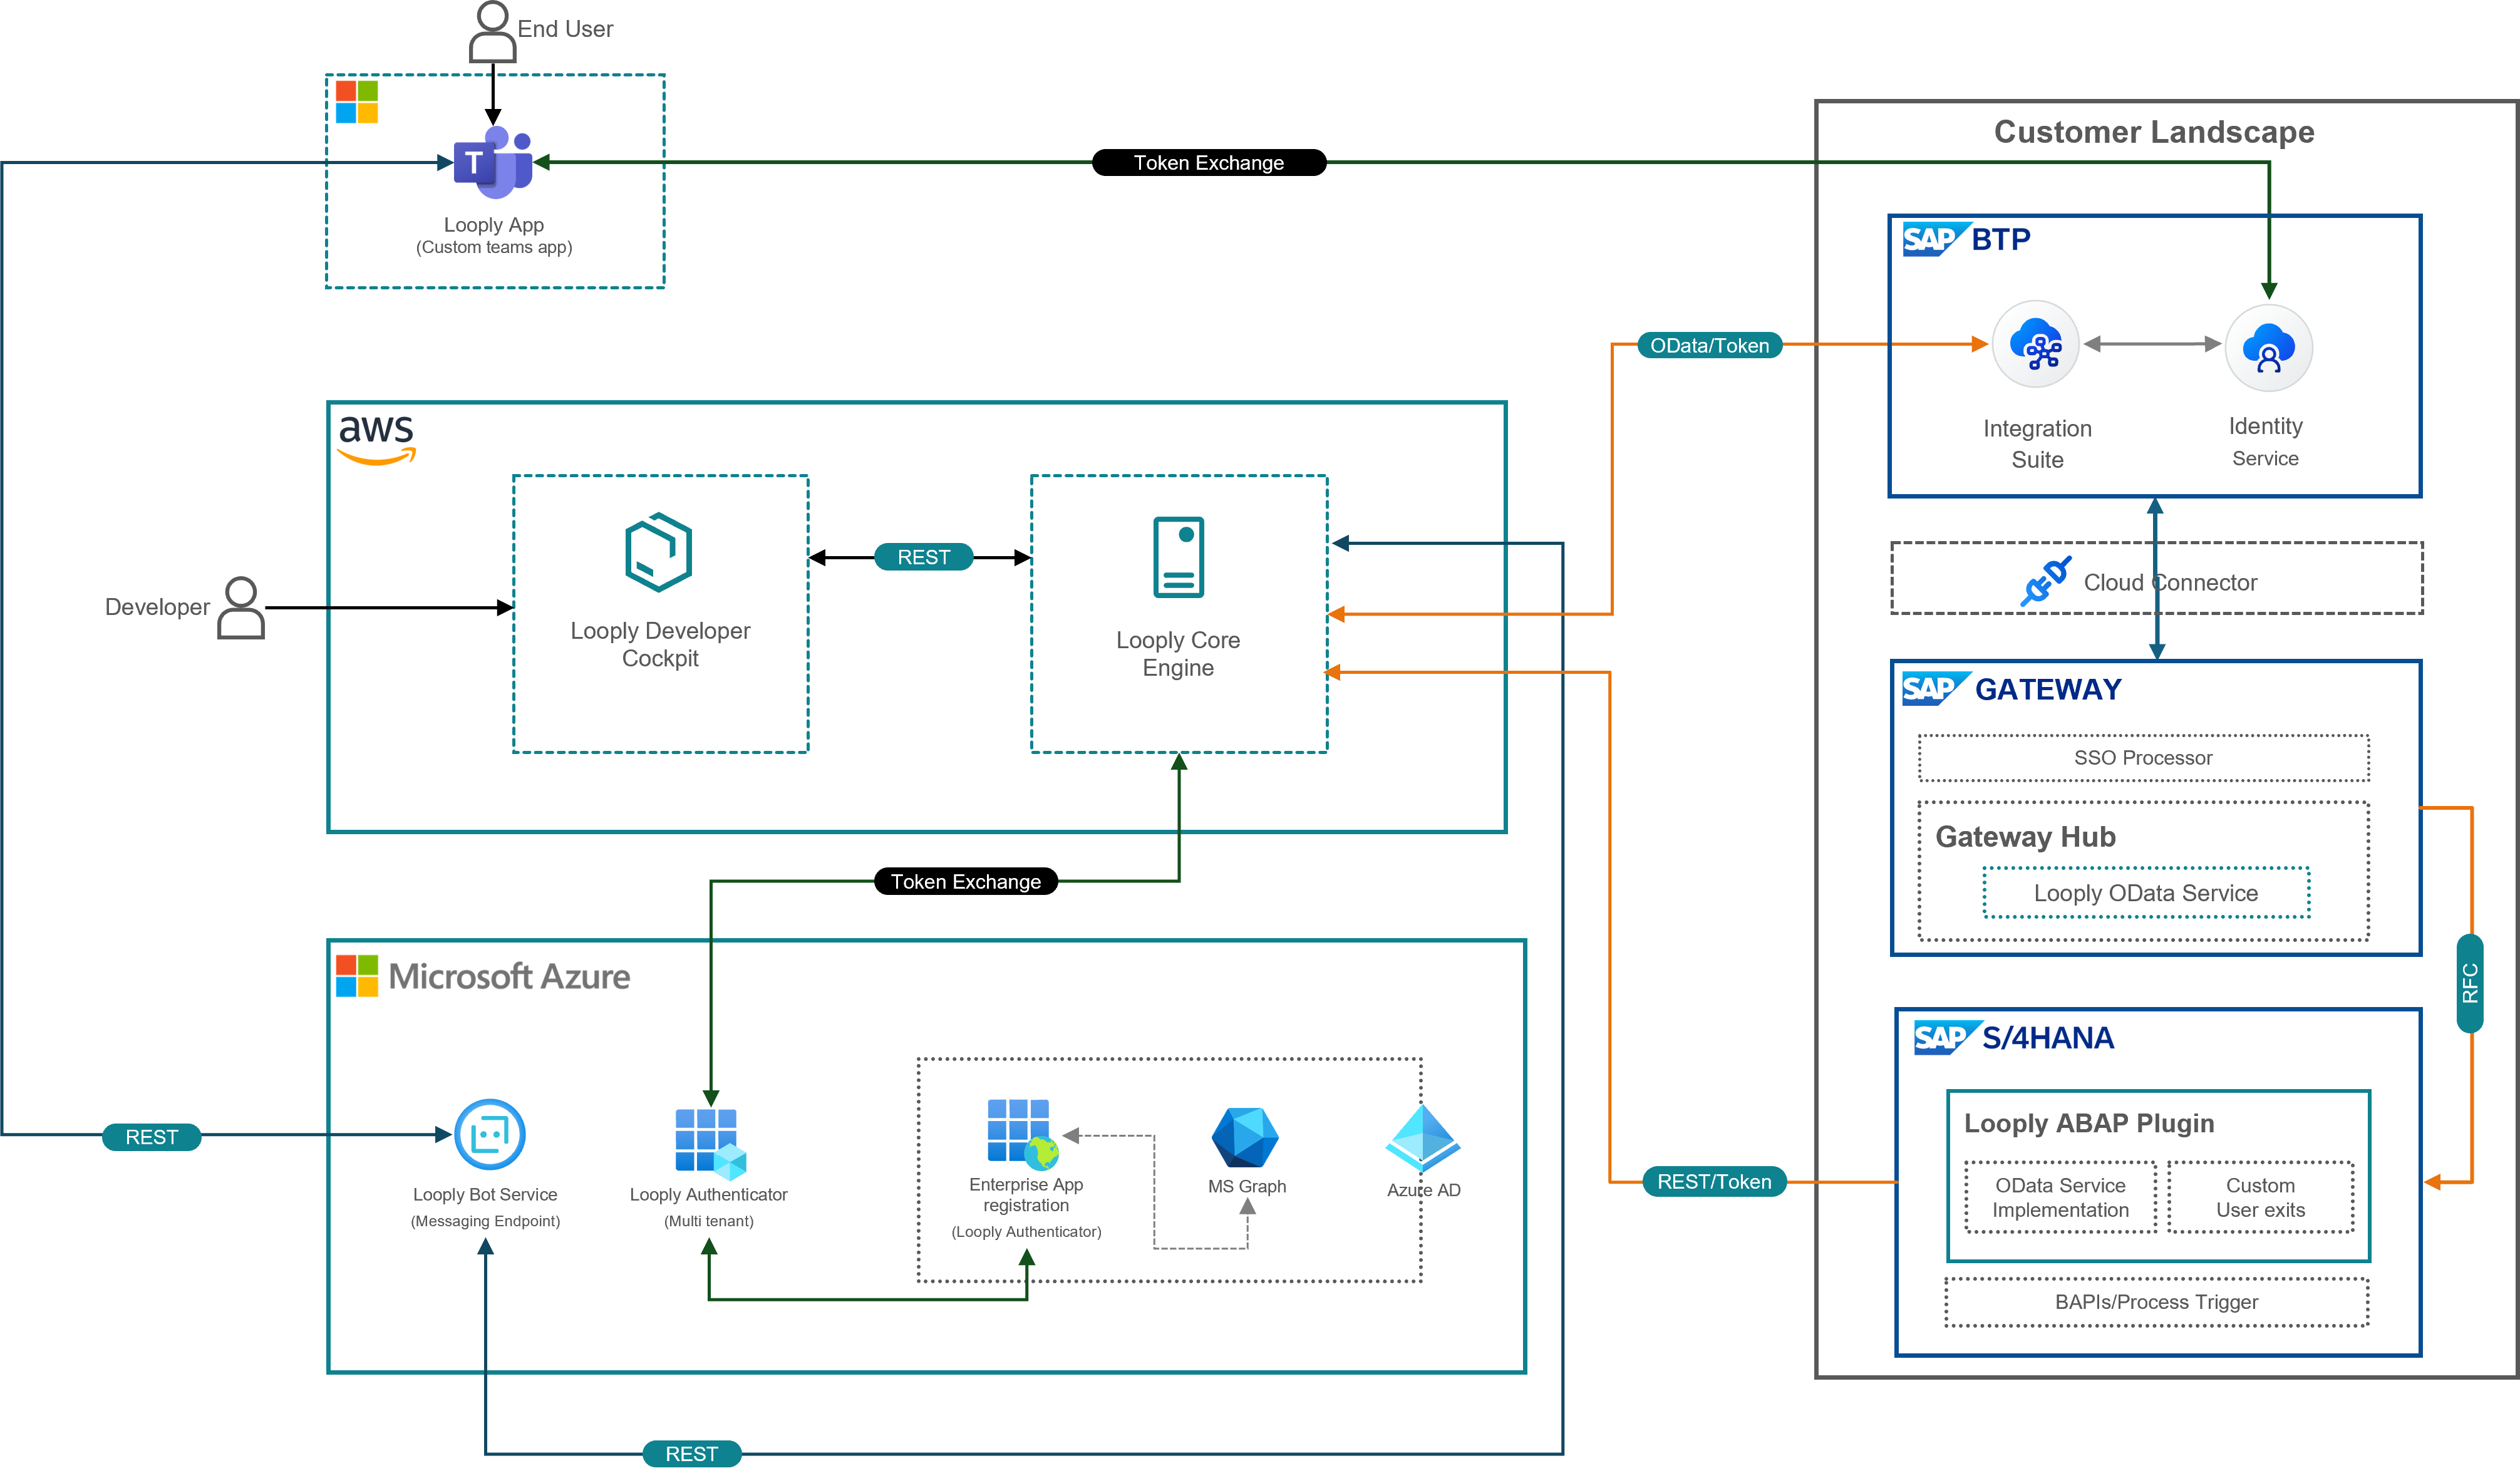Image resolution: width=2520 pixels, height=1478 pixels.
Task: Click the REST/Token connector label
Action: click(x=1714, y=1181)
